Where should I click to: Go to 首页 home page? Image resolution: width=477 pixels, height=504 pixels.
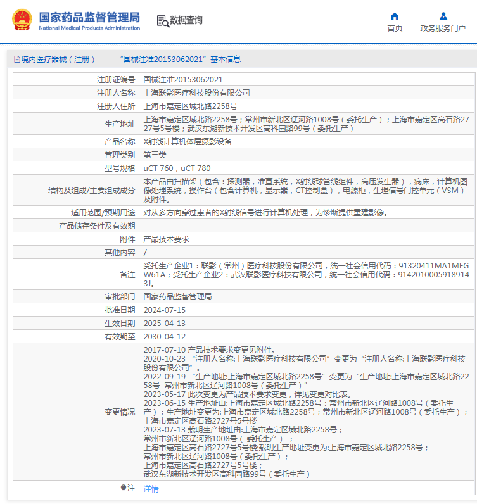pos(395,28)
